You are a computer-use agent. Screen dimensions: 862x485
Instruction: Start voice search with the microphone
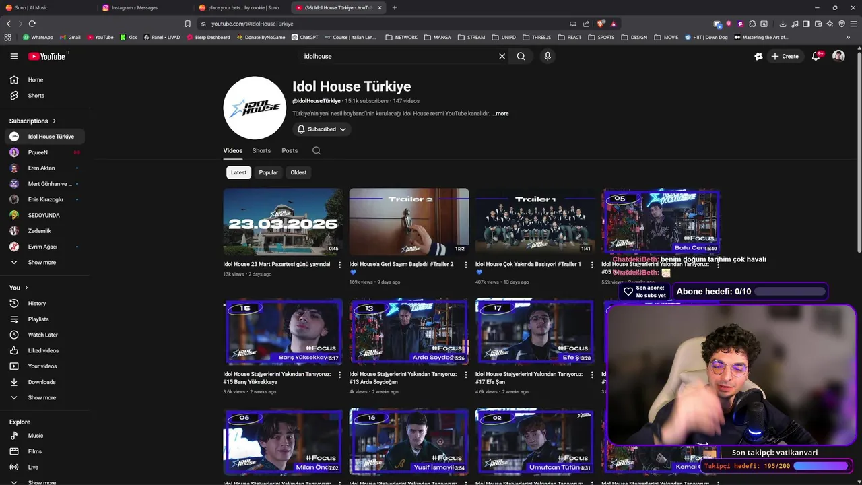click(548, 56)
